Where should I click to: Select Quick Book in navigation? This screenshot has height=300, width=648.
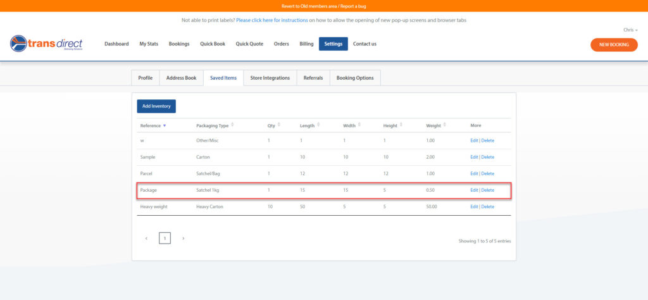(x=213, y=44)
